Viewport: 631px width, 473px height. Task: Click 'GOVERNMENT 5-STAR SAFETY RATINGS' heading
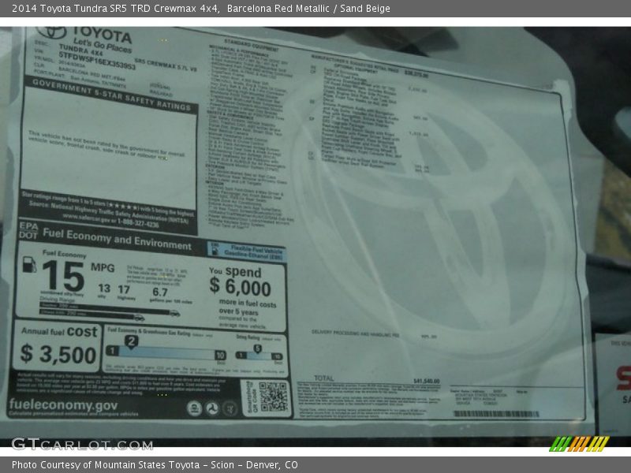click(111, 95)
